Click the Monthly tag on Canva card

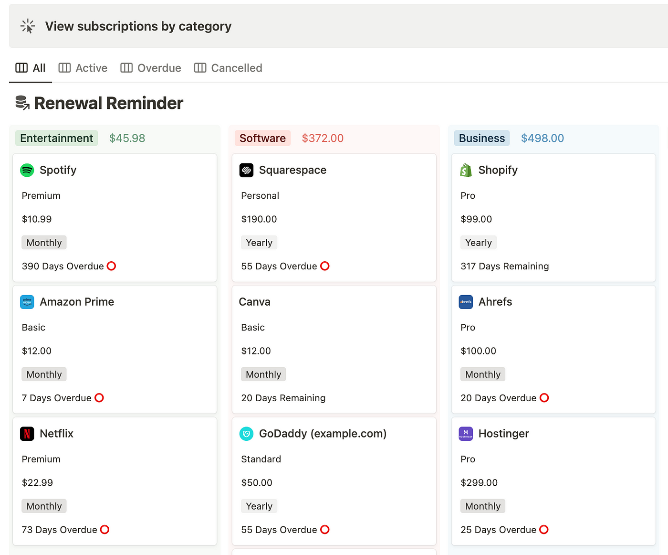pyautogui.click(x=263, y=374)
